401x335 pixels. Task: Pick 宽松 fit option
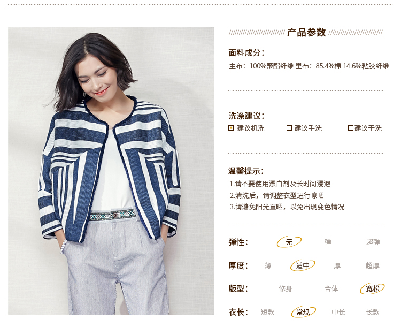tap(372, 288)
